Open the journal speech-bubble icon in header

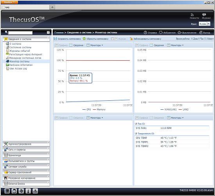204,15
